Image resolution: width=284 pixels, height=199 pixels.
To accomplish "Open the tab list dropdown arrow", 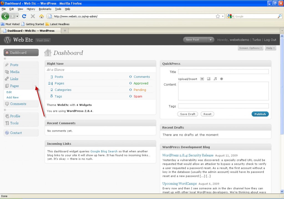I will pos(282,31).
